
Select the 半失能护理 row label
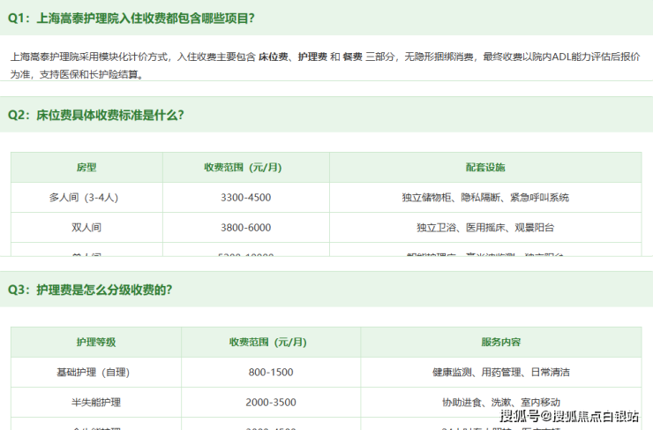[96, 402]
